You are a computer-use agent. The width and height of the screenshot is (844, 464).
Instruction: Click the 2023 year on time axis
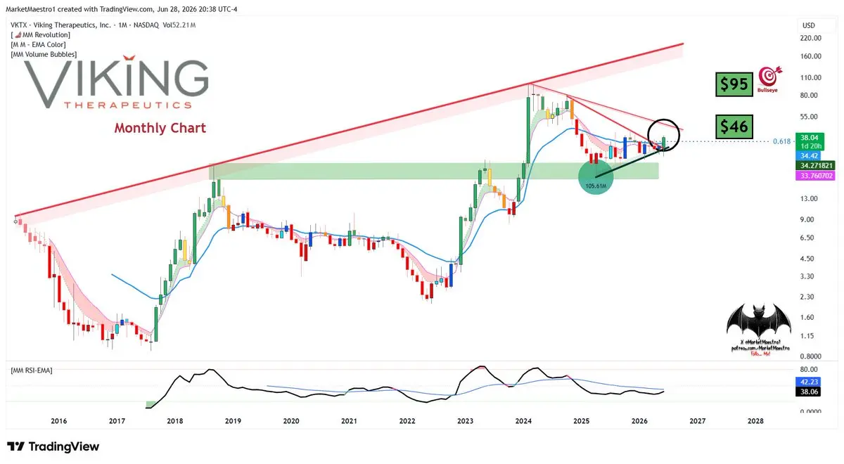coord(465,422)
